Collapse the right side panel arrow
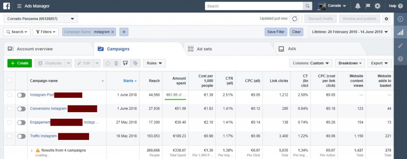 click(x=401, y=19)
